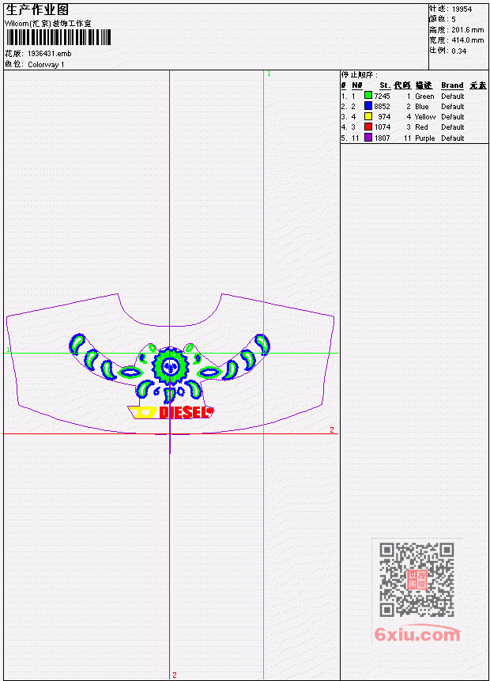Select the stitch count 974

[x=384, y=117]
